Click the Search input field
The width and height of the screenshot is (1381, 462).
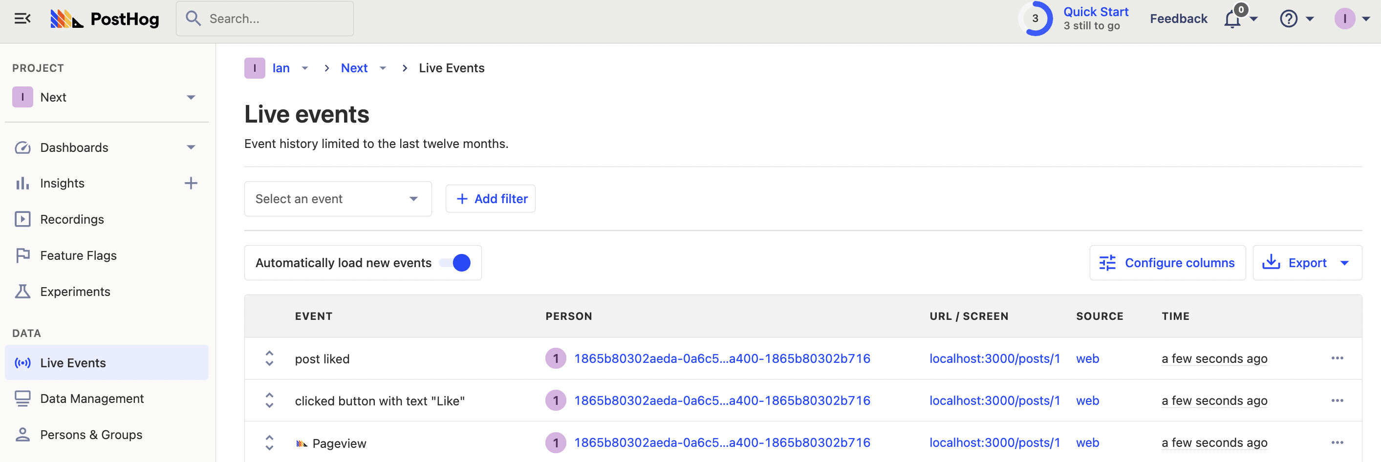(x=265, y=19)
